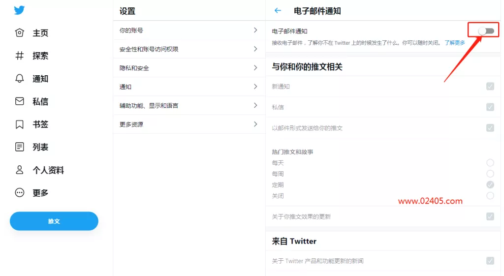
Task: Open the 主页 home icon
Action: 19,33
